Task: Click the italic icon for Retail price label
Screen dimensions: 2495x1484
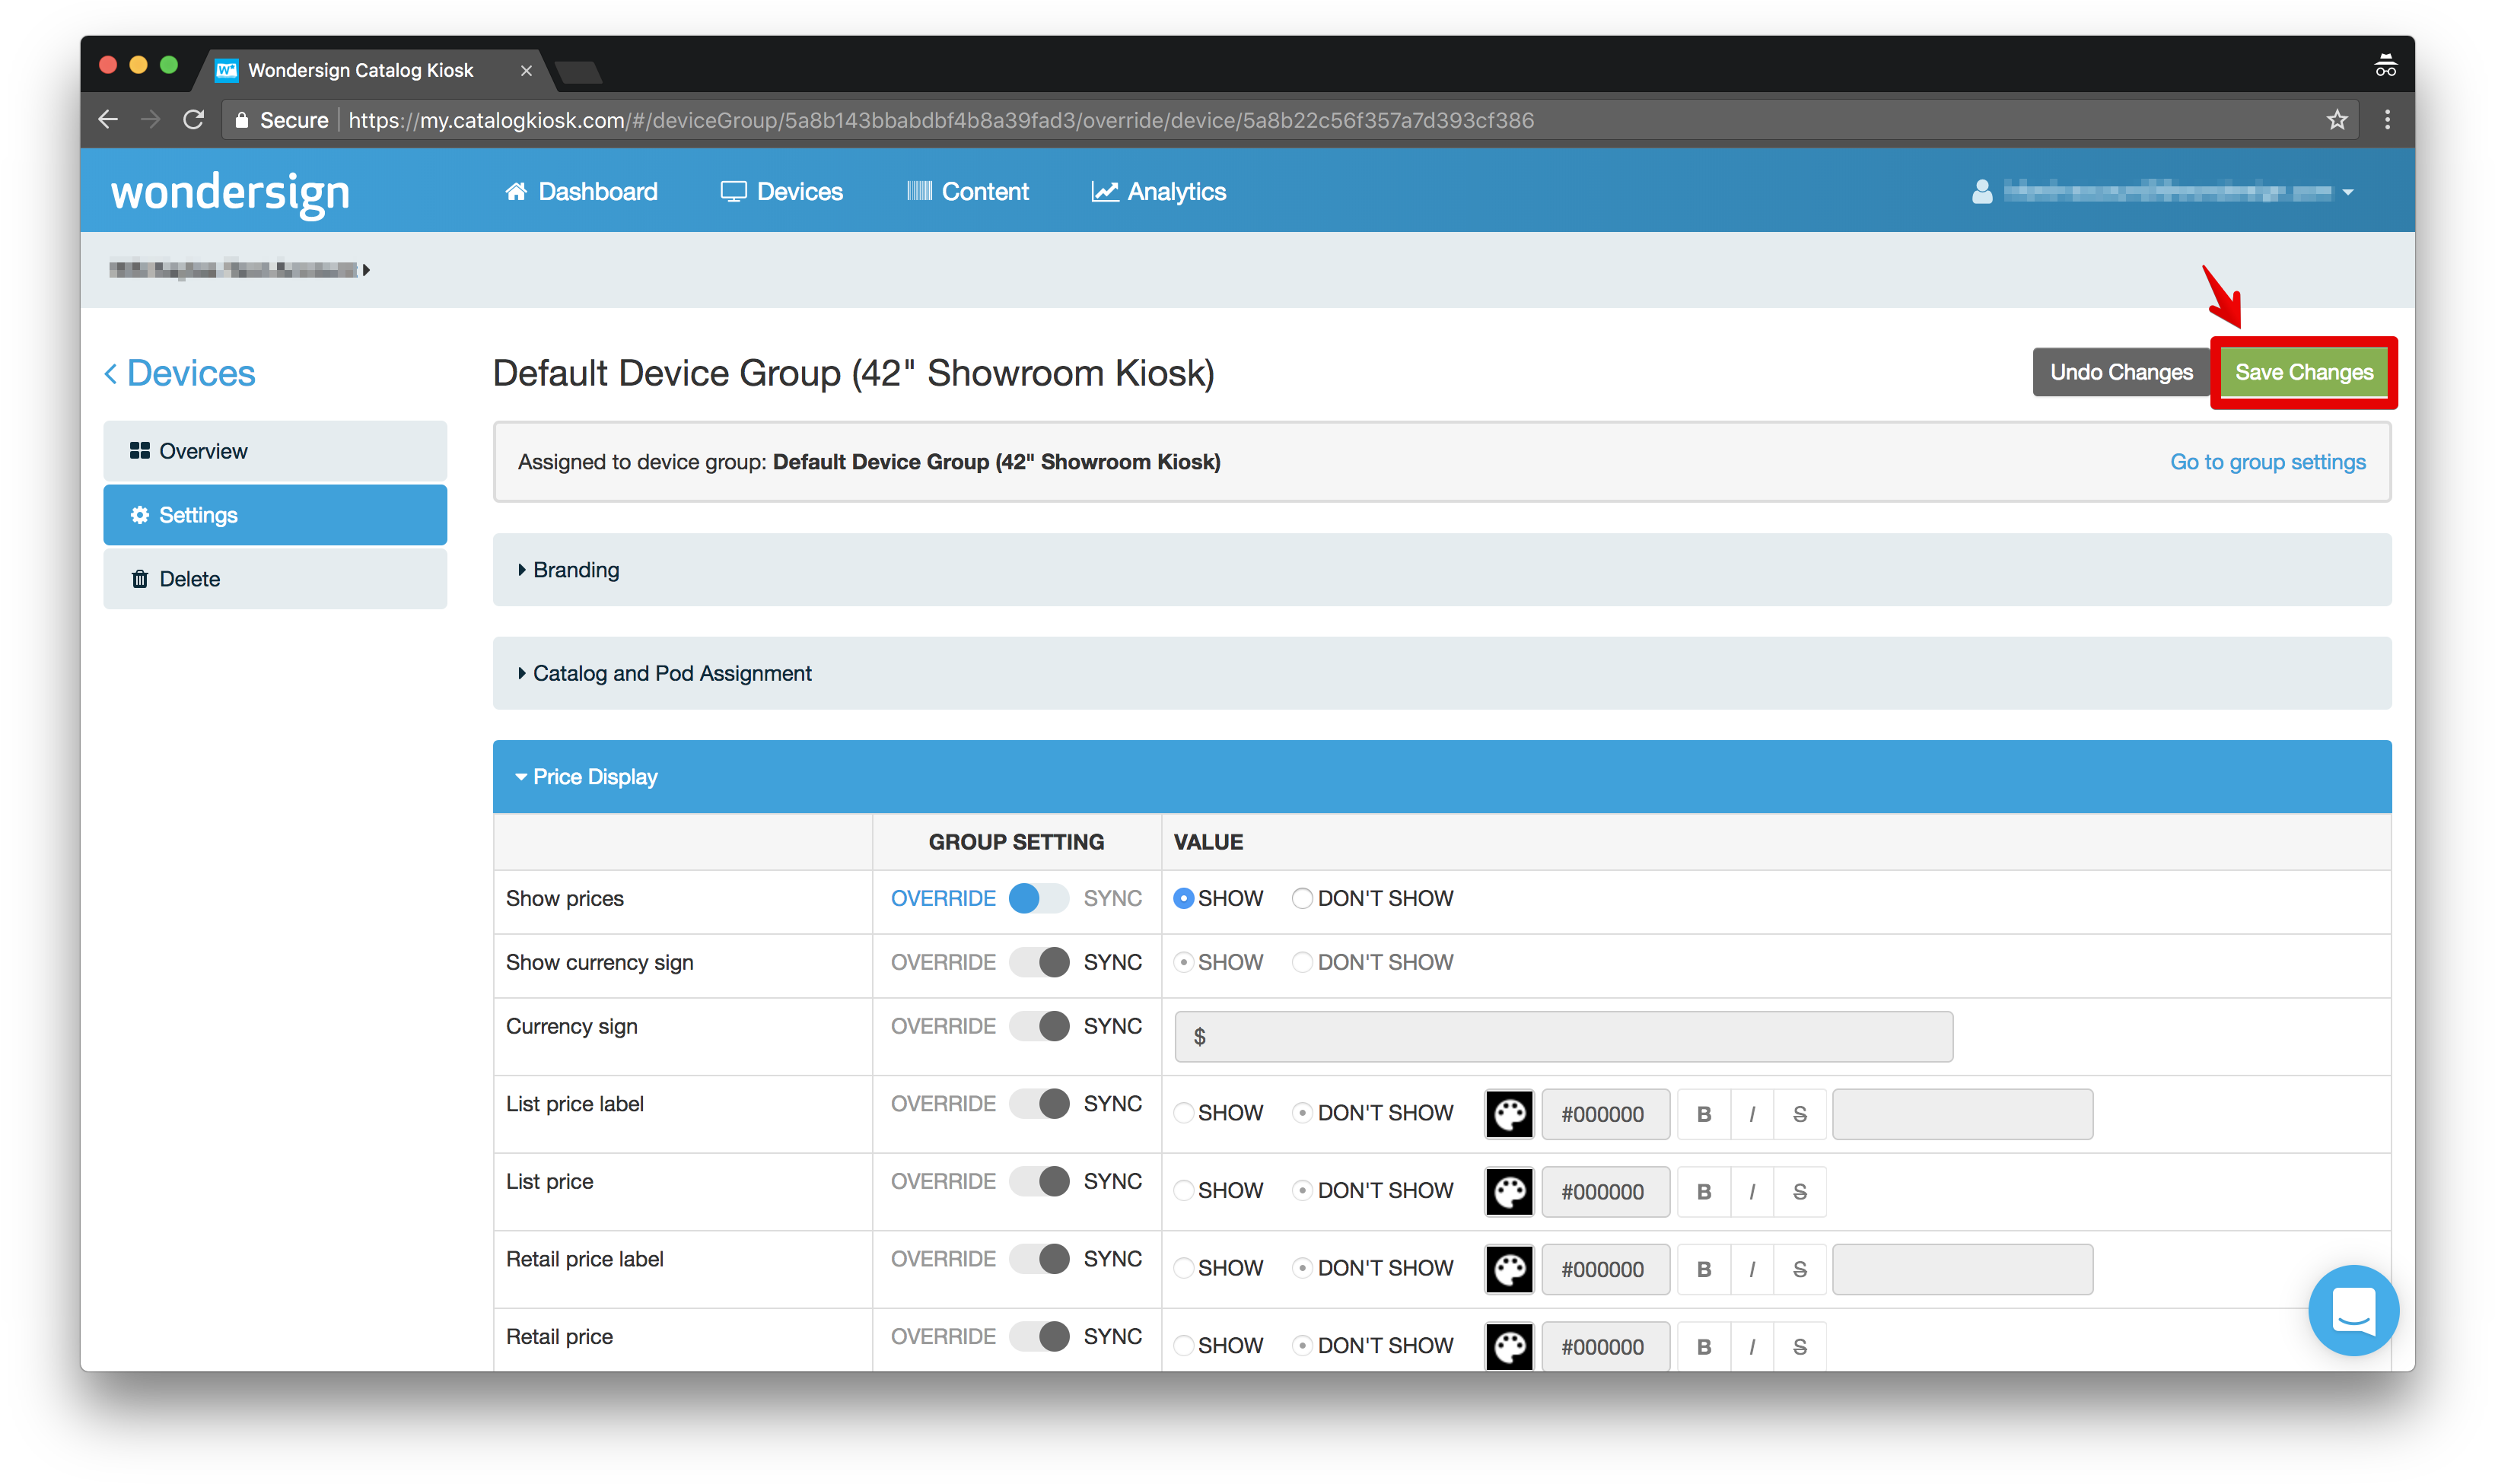Action: click(x=1752, y=1269)
